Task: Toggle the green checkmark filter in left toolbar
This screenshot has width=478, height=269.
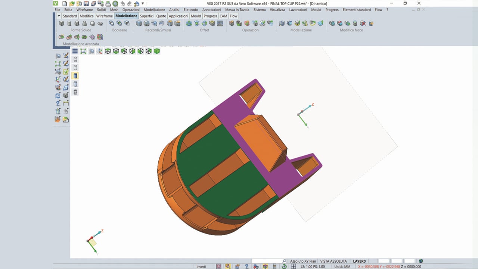Action: 66,72
